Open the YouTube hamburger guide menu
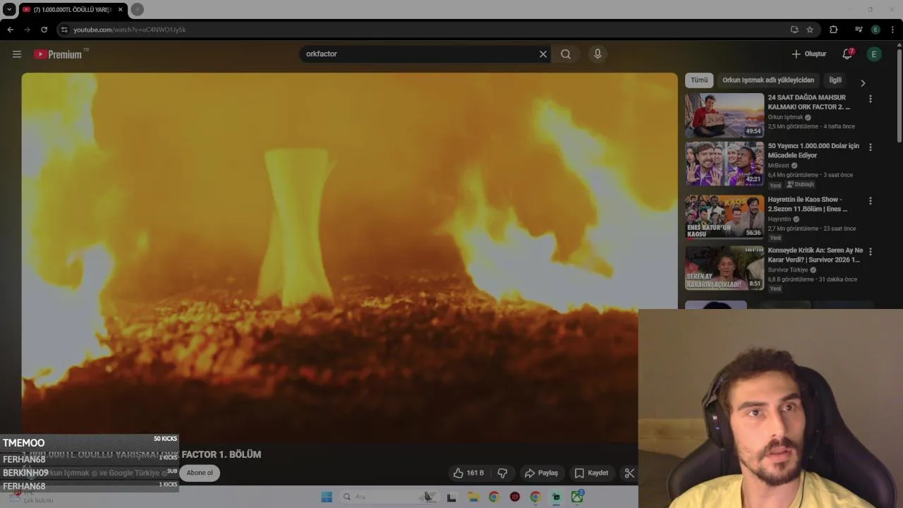 coord(17,54)
